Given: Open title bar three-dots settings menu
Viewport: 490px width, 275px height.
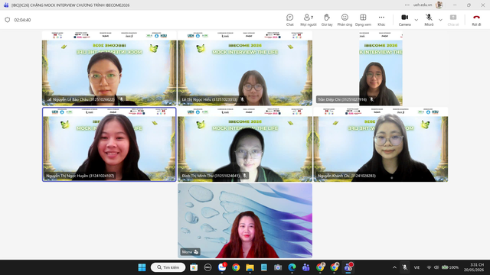Looking at the screenshot, I should pyautogui.click(x=407, y=5).
